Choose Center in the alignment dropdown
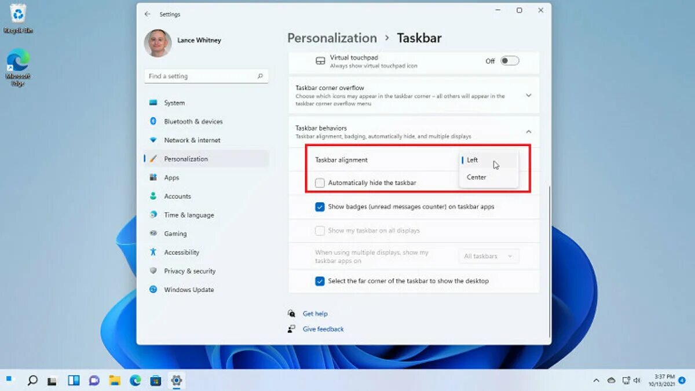Image resolution: width=695 pixels, height=391 pixels. click(x=488, y=177)
